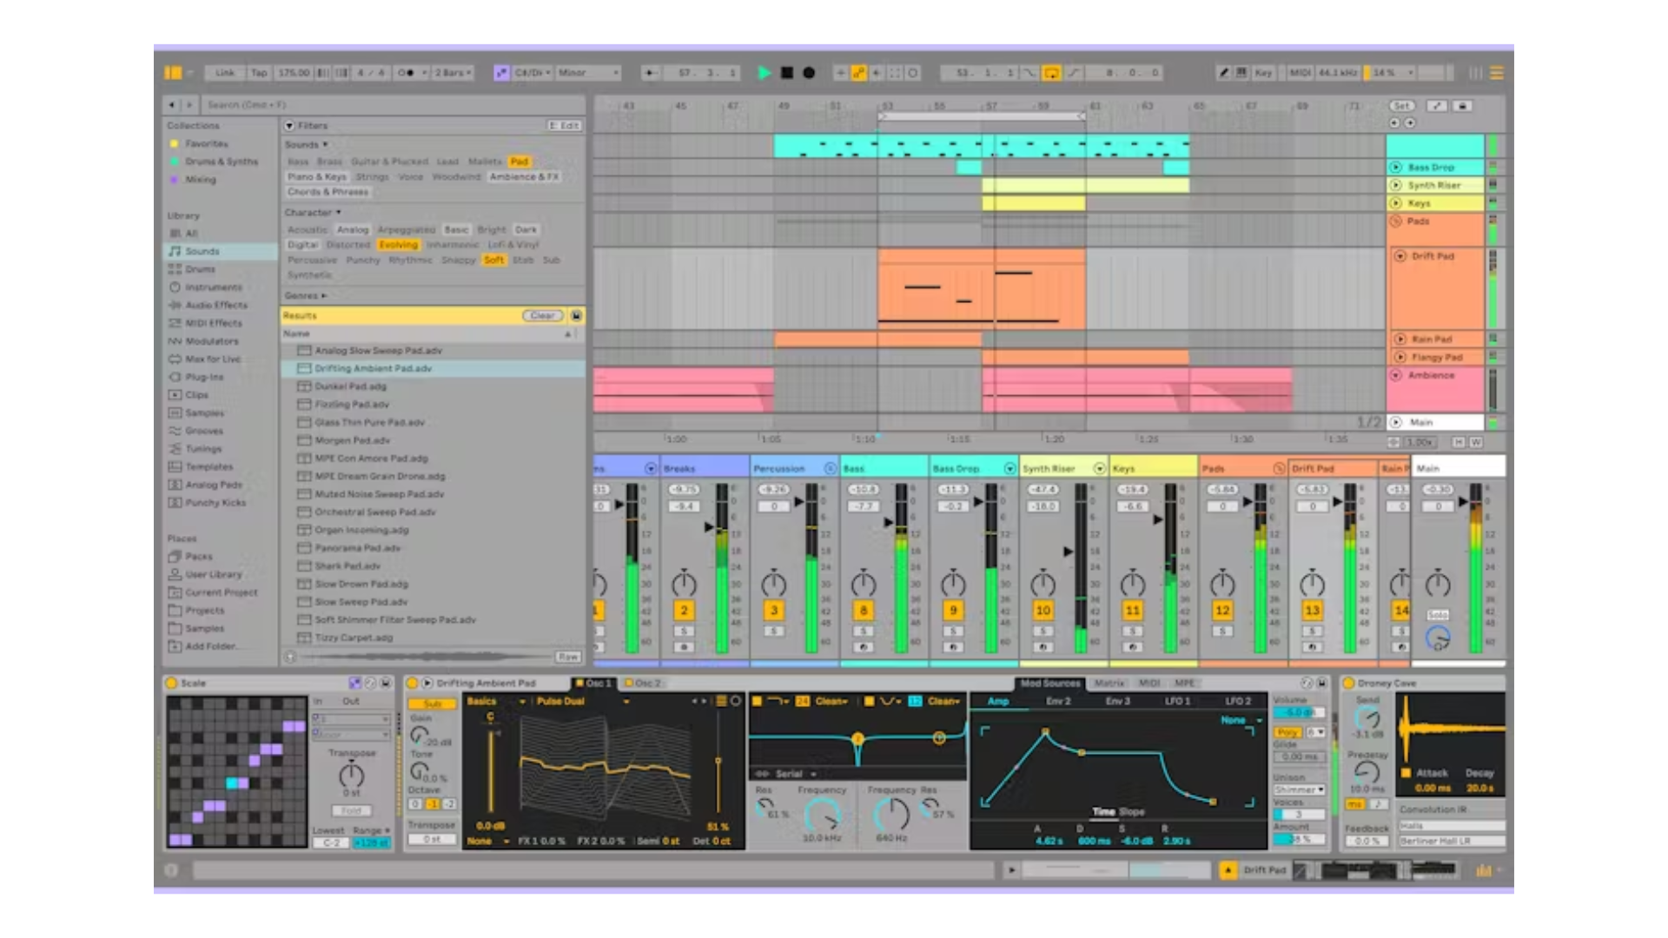Enable Draw Mode pencil icon
This screenshot has height=938, width=1668.
[x=1223, y=73]
